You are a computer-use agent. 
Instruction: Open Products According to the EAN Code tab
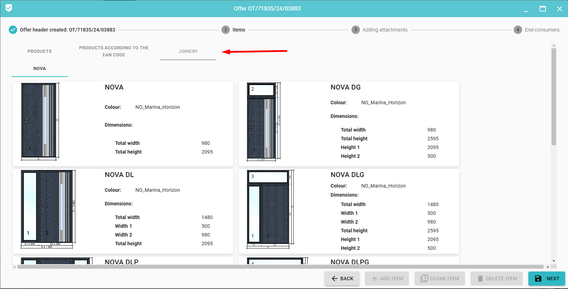(114, 51)
